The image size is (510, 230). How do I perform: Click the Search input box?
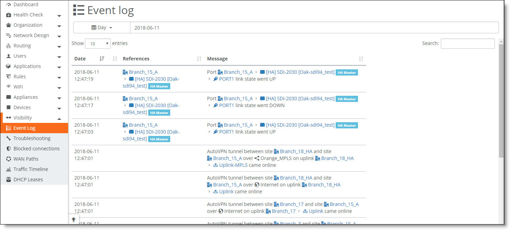(x=468, y=44)
